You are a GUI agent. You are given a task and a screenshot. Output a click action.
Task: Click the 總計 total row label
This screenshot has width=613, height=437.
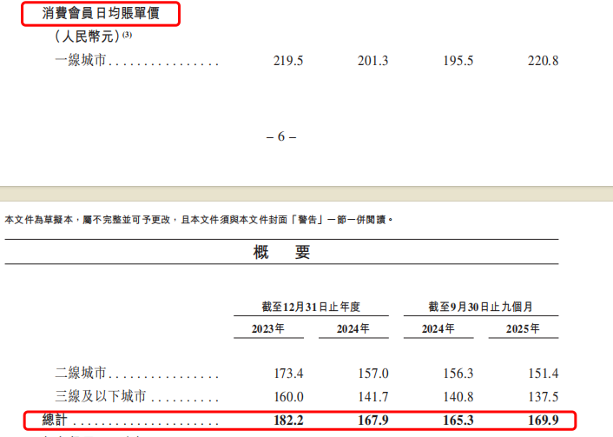(x=57, y=420)
